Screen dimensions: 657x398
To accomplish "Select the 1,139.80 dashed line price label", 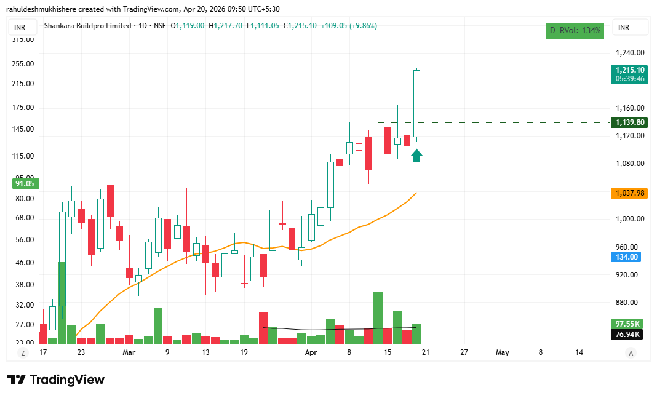I will coord(629,122).
